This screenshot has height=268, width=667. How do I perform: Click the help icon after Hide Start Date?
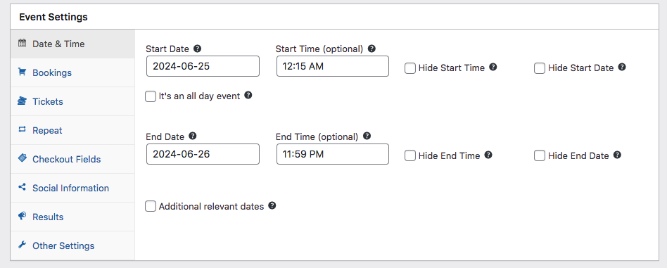coord(621,67)
